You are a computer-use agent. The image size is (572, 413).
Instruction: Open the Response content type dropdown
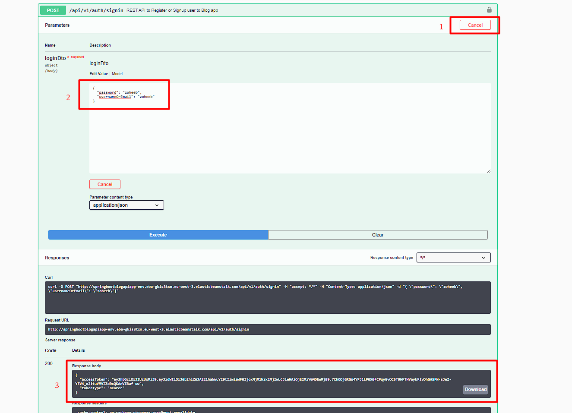click(453, 258)
